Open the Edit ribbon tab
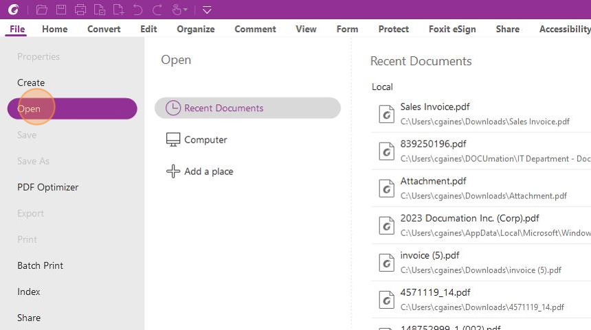The width and height of the screenshot is (591, 330). [148, 29]
